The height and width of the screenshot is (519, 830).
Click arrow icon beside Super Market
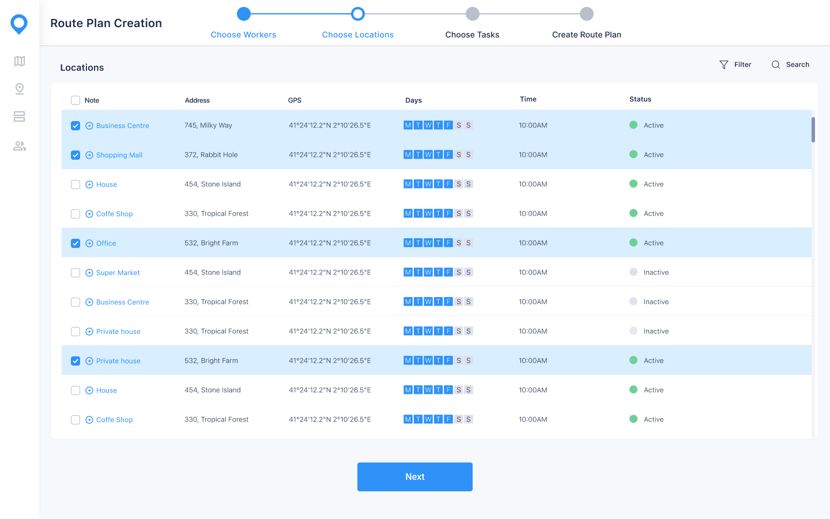(x=89, y=273)
